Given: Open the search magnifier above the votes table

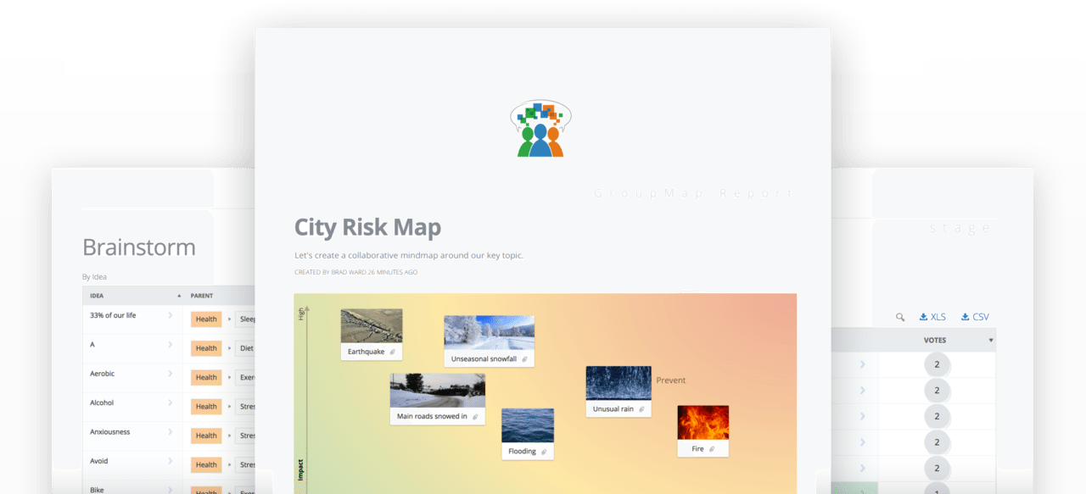Looking at the screenshot, I should tap(900, 317).
